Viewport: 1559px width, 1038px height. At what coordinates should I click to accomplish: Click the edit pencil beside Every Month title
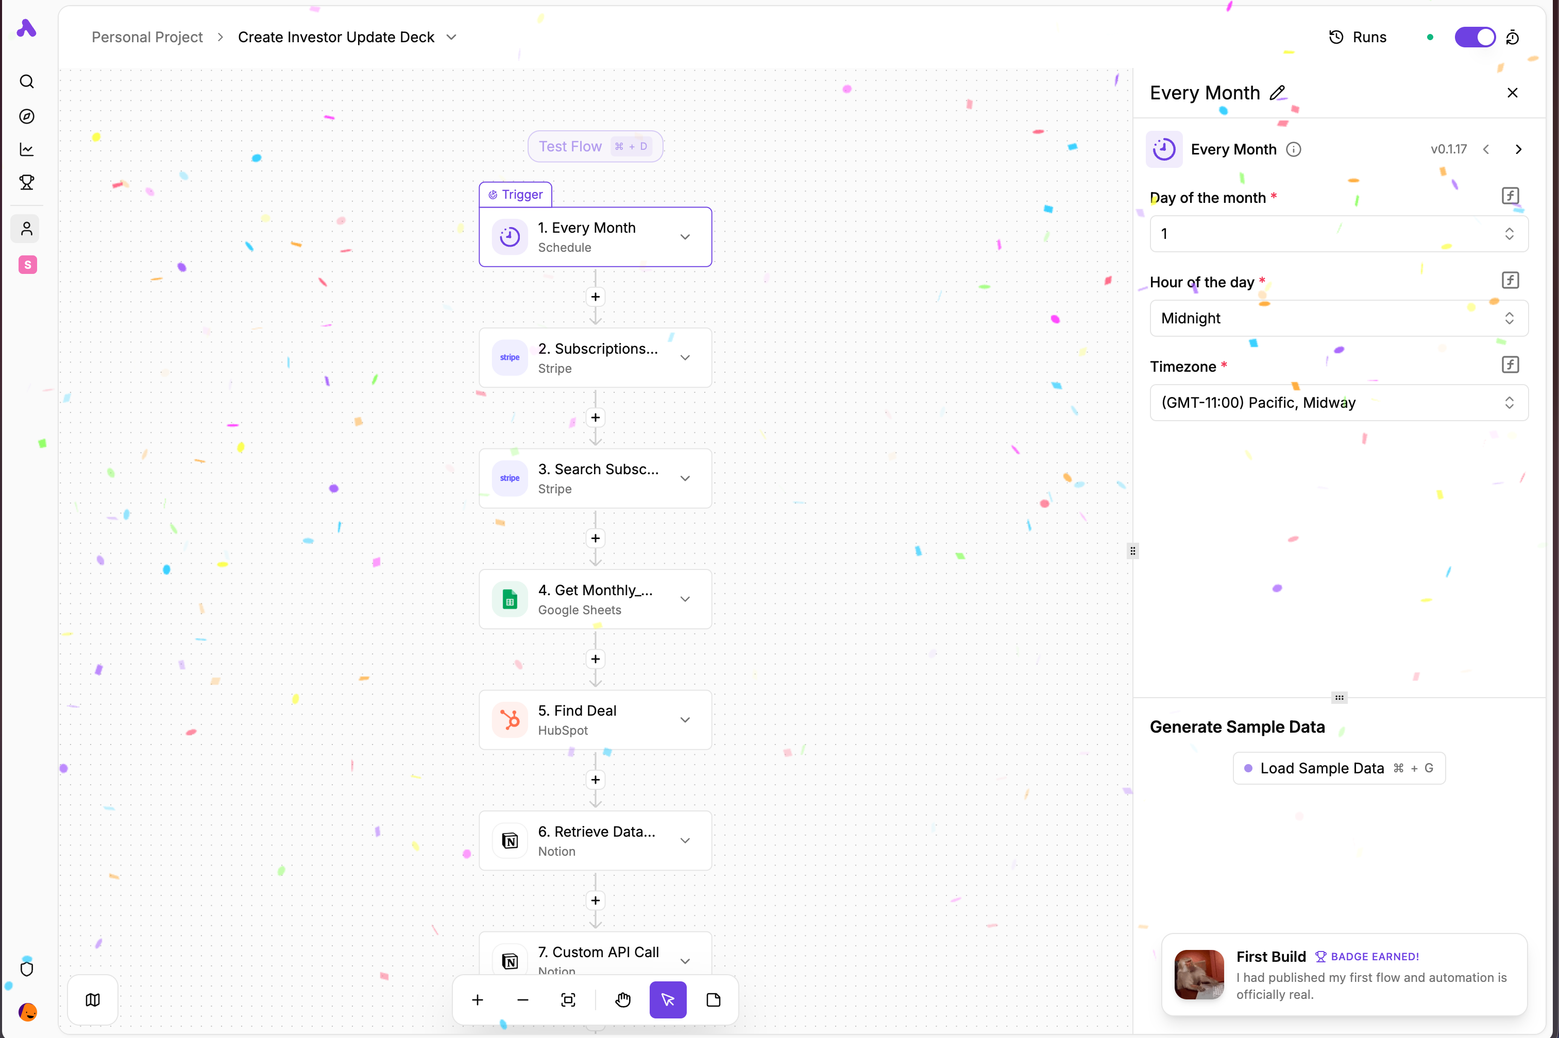(x=1278, y=93)
